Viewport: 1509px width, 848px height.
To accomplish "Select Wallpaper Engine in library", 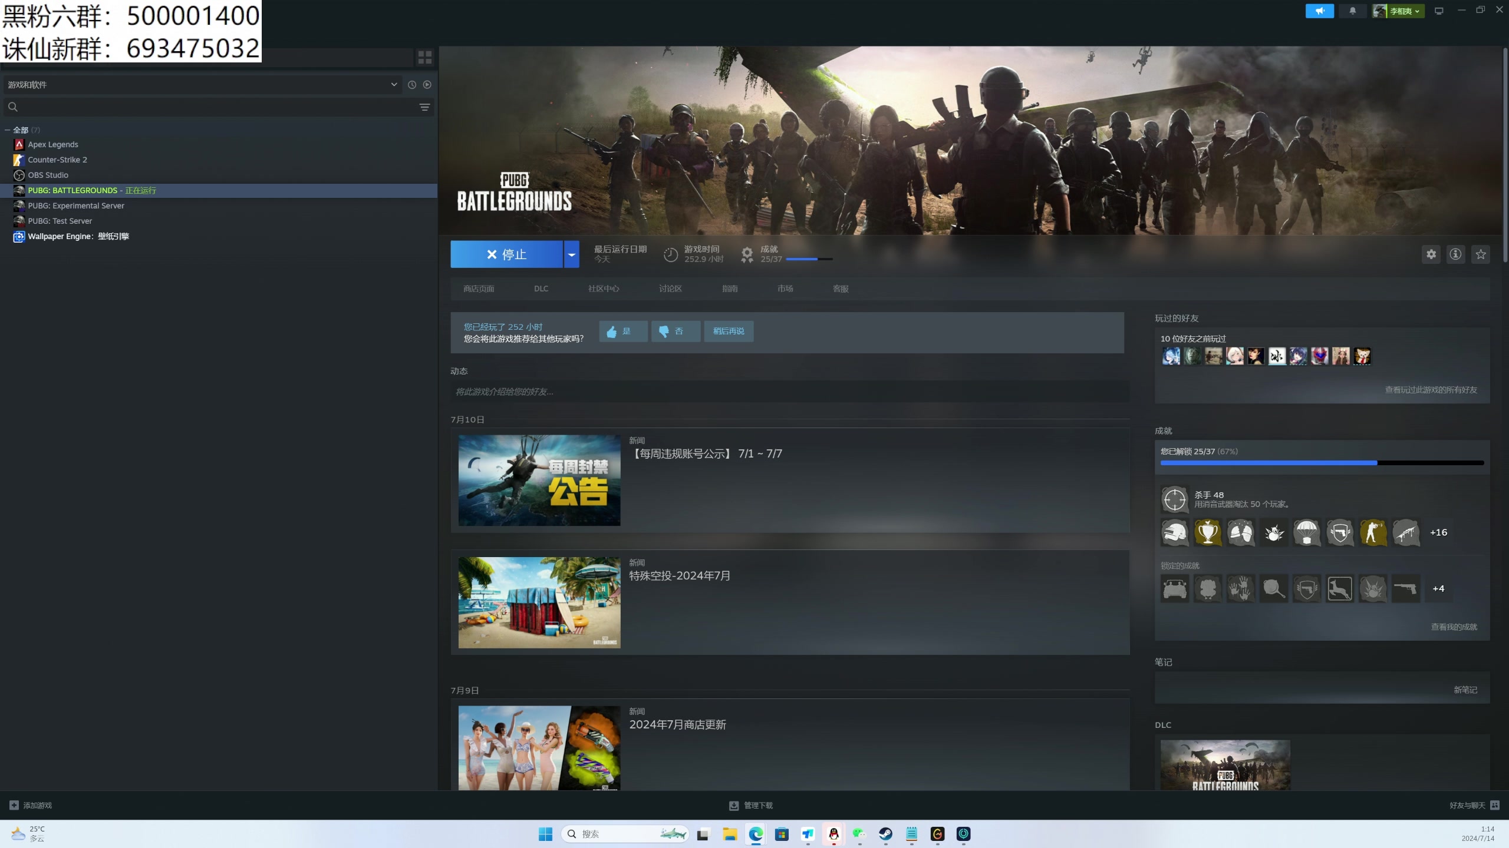I will coord(78,236).
